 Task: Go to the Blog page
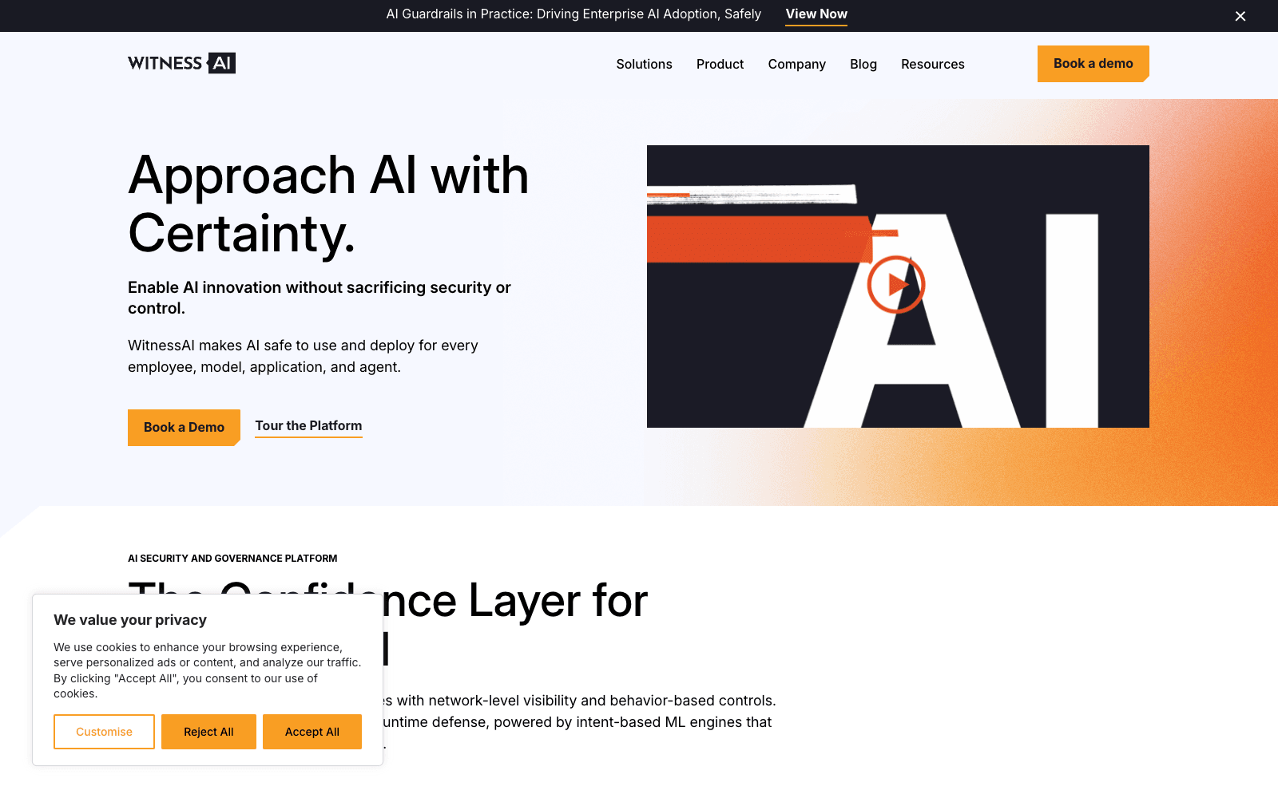[863, 64]
